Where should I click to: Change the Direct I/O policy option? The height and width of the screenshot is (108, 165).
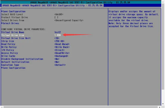pyautogui.click(x=59, y=50)
